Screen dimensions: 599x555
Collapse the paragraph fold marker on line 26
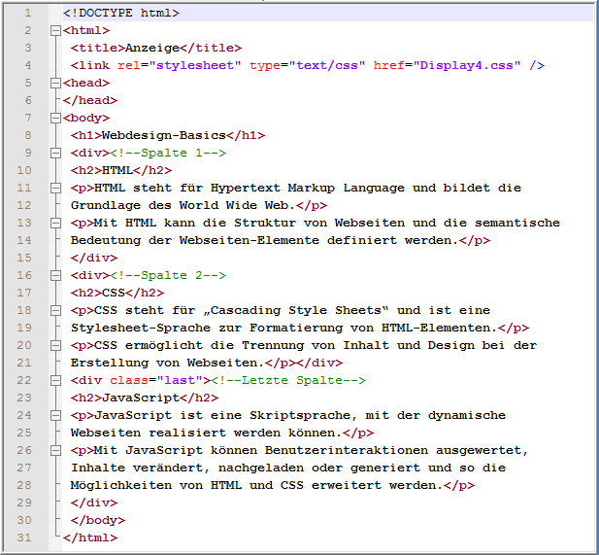pos(55,450)
